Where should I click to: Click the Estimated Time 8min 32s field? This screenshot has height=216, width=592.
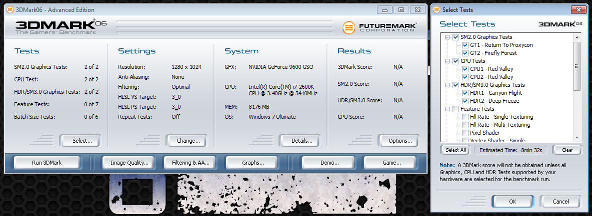click(510, 150)
